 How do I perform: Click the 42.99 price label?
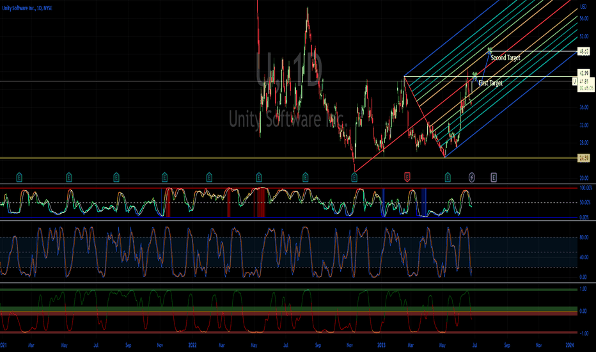pos(584,73)
